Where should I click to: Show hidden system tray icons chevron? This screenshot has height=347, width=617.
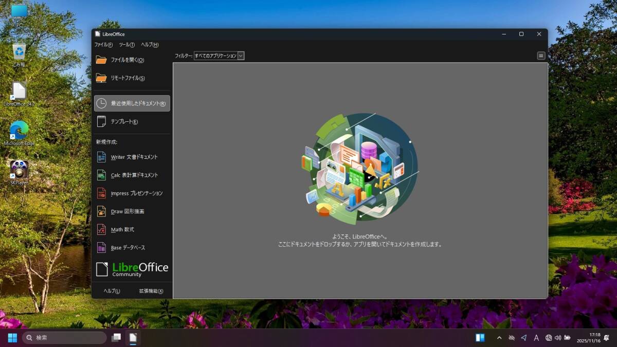499,338
